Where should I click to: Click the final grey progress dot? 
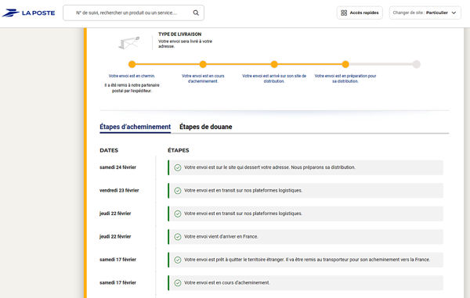click(x=417, y=64)
